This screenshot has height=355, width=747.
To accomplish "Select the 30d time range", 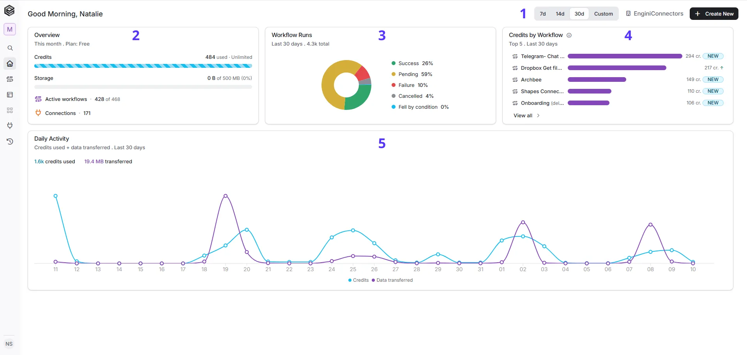I will pos(579,14).
